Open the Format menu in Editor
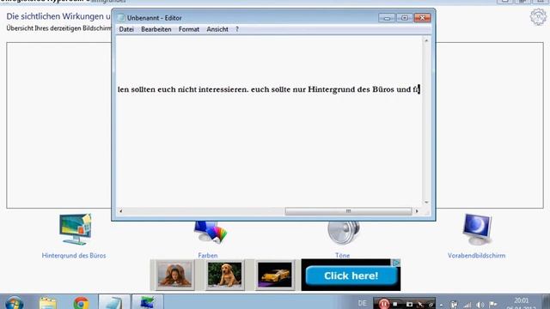 (x=189, y=29)
